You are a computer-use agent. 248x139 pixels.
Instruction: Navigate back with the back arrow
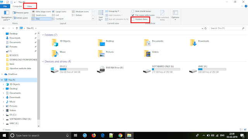3,28
